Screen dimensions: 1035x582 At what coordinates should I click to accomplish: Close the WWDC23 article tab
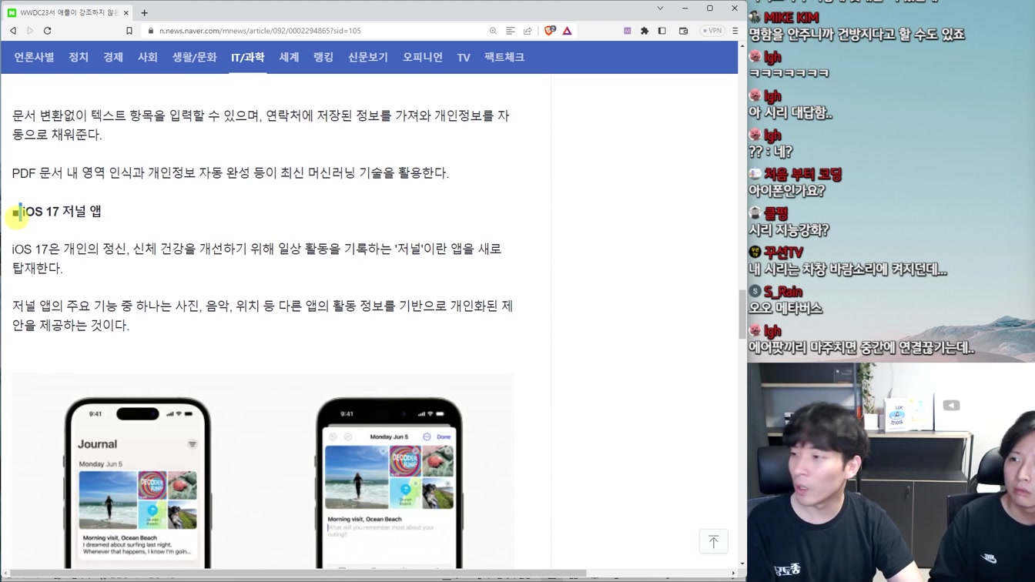(126, 13)
